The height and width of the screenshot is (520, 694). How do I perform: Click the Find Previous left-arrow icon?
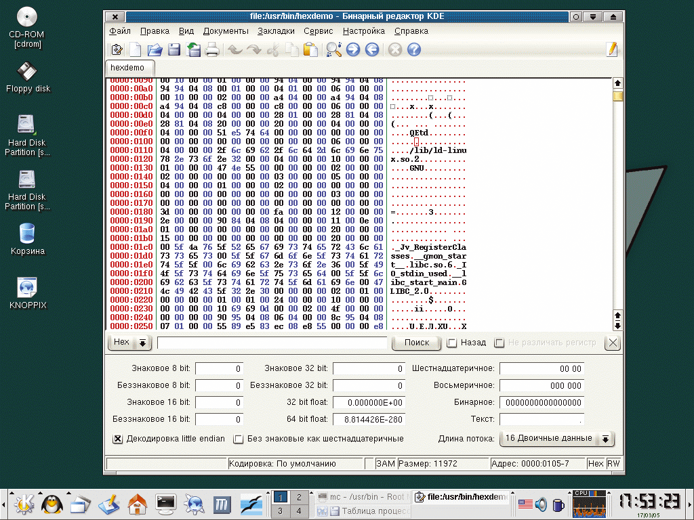(372, 49)
